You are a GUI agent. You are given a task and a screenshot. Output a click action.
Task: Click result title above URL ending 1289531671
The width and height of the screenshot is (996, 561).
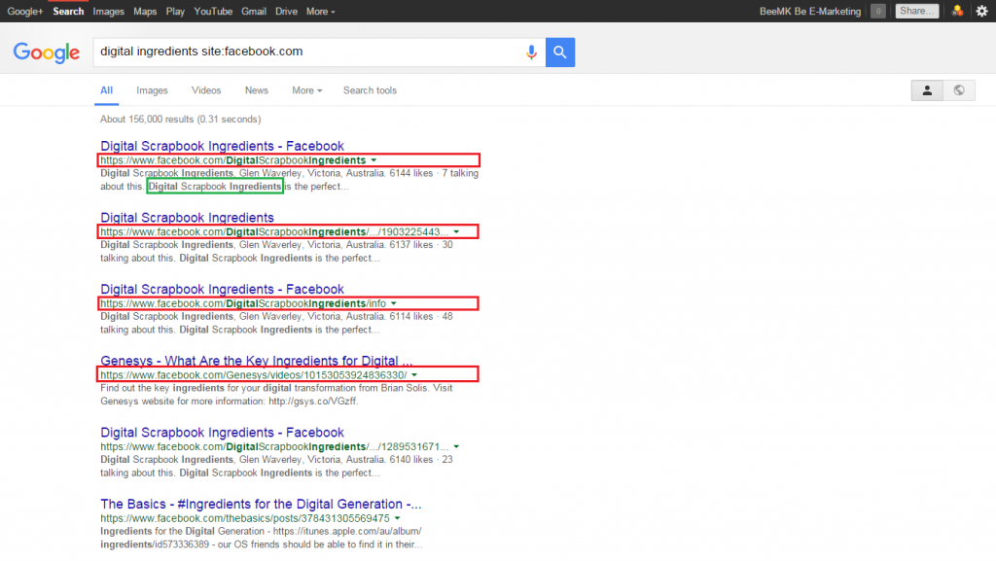point(222,433)
